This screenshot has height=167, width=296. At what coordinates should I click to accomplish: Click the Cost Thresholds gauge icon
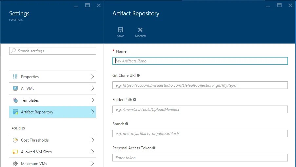click(15, 140)
